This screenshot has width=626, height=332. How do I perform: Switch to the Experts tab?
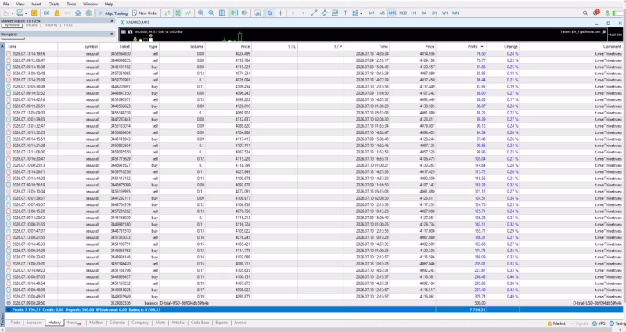click(221, 323)
